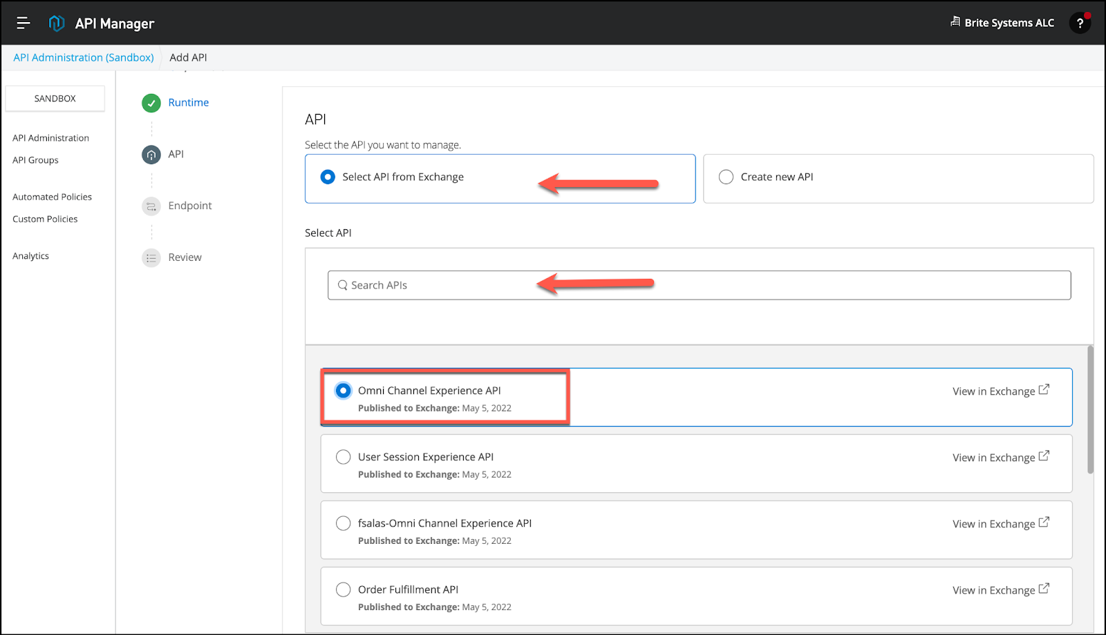Screen dimensions: 1106x635
Task: Choose Create new API radio button
Action: click(726, 177)
